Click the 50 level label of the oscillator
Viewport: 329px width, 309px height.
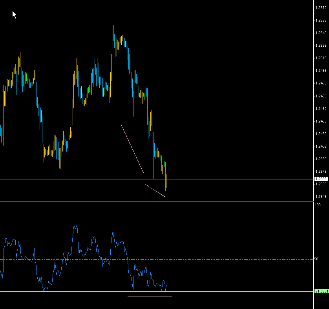316,259
